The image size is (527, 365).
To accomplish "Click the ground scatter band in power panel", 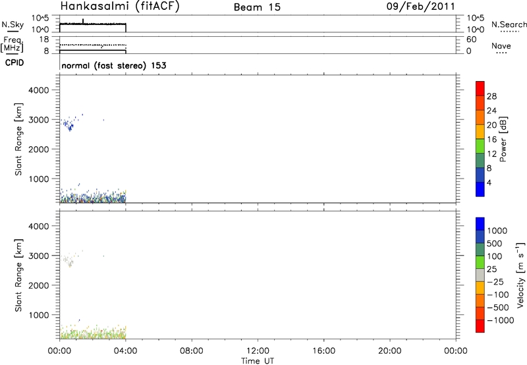I will coord(93,196).
